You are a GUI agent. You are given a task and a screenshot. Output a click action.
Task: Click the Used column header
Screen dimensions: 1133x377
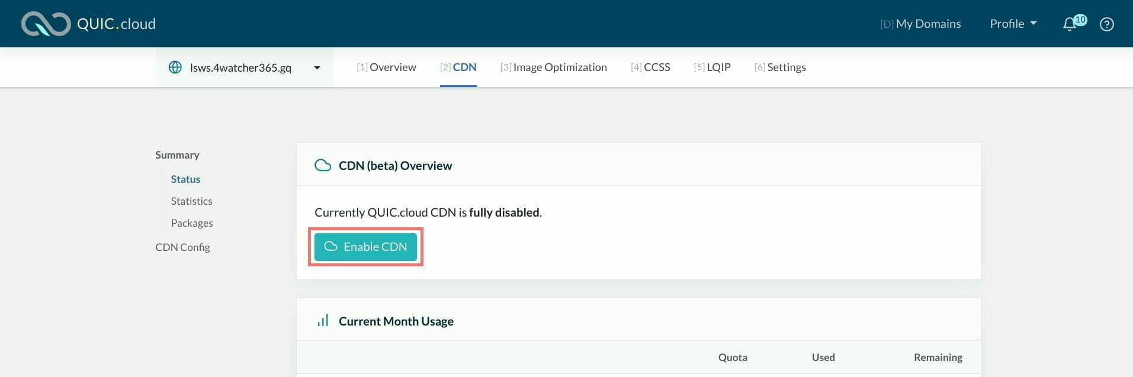[823, 357]
